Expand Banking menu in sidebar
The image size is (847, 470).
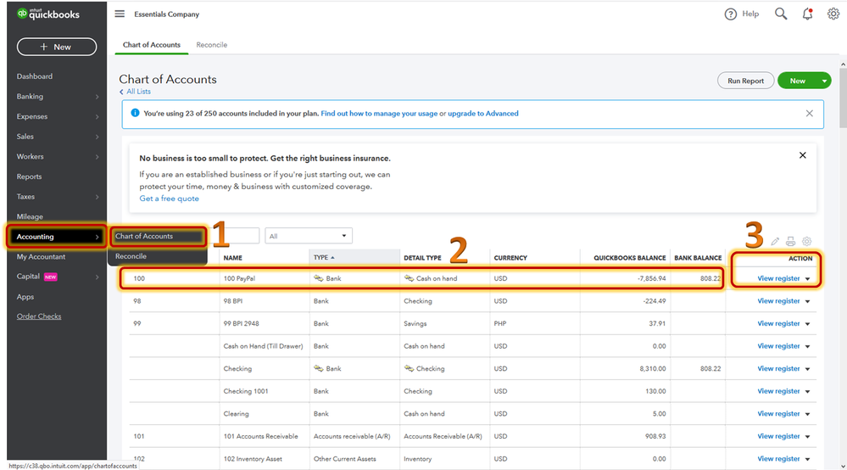57,96
